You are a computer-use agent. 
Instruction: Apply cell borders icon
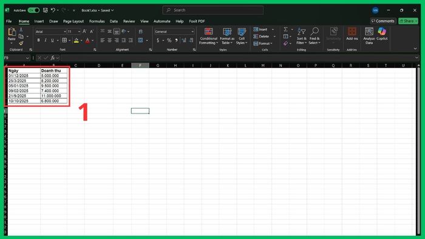click(64, 40)
